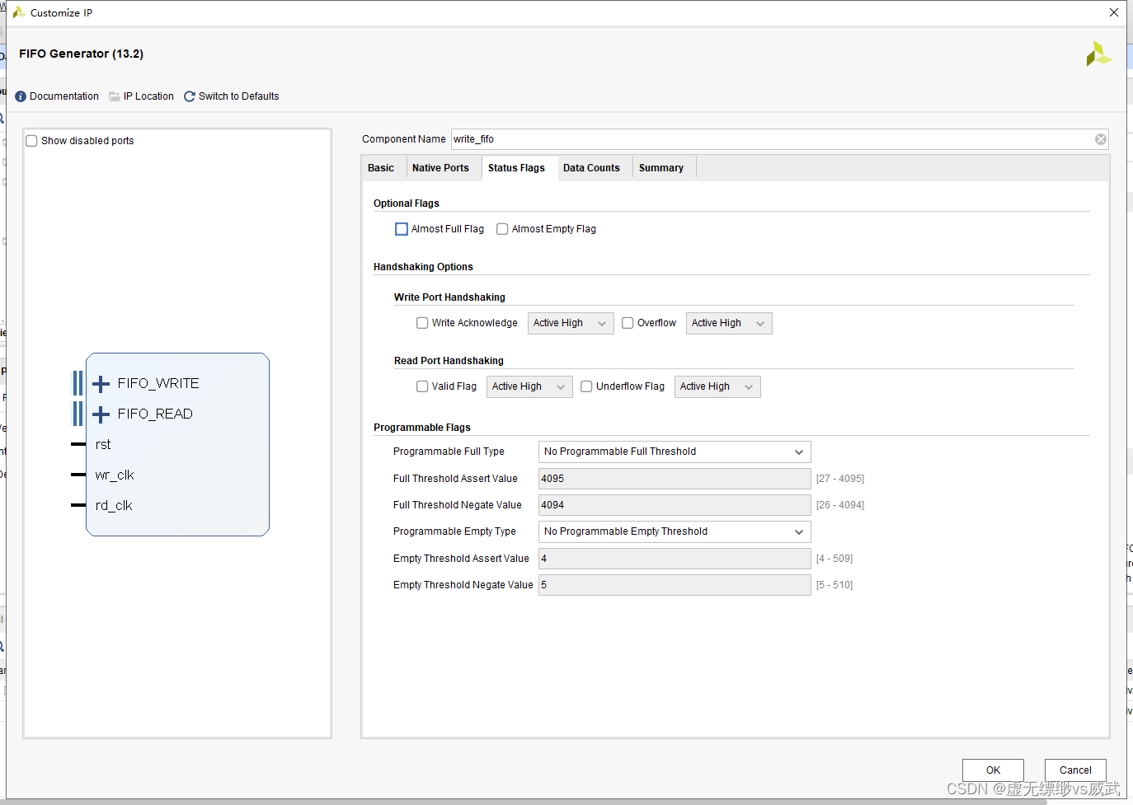
Task: Open the Programmable Empty Type dropdown
Action: (674, 531)
